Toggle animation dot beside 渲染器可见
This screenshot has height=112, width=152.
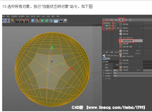(104, 73)
